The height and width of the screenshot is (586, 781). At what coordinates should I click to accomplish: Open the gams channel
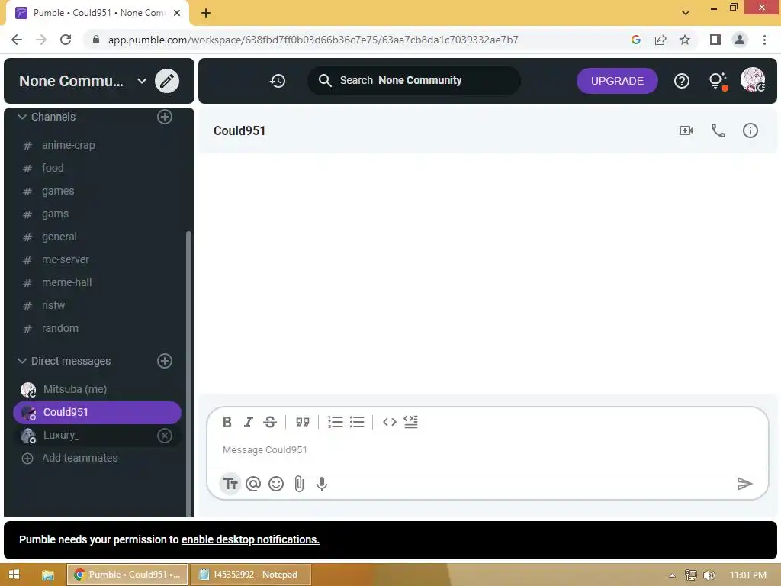pyautogui.click(x=97, y=214)
